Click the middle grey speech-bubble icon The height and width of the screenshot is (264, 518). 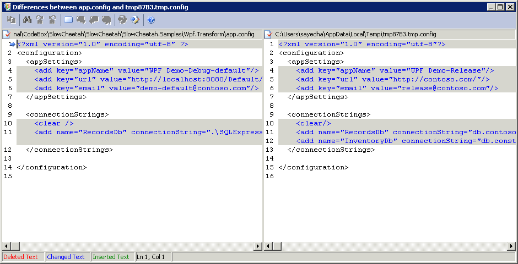pyautogui.click(x=94, y=20)
